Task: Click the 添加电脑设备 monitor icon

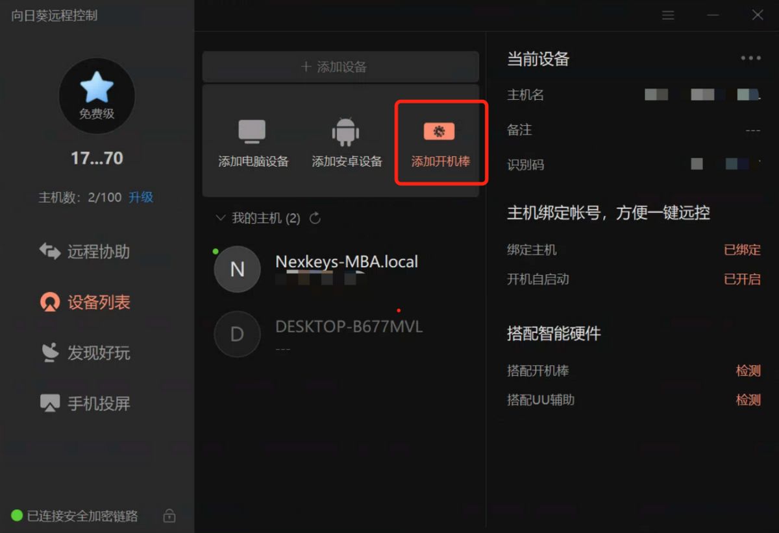Action: pos(252,132)
